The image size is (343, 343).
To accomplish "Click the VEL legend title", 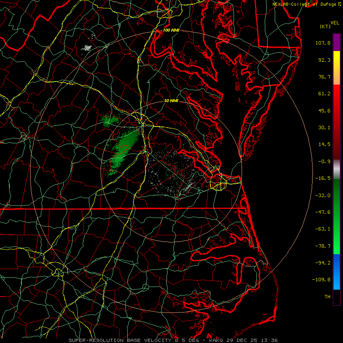I will click(335, 23).
